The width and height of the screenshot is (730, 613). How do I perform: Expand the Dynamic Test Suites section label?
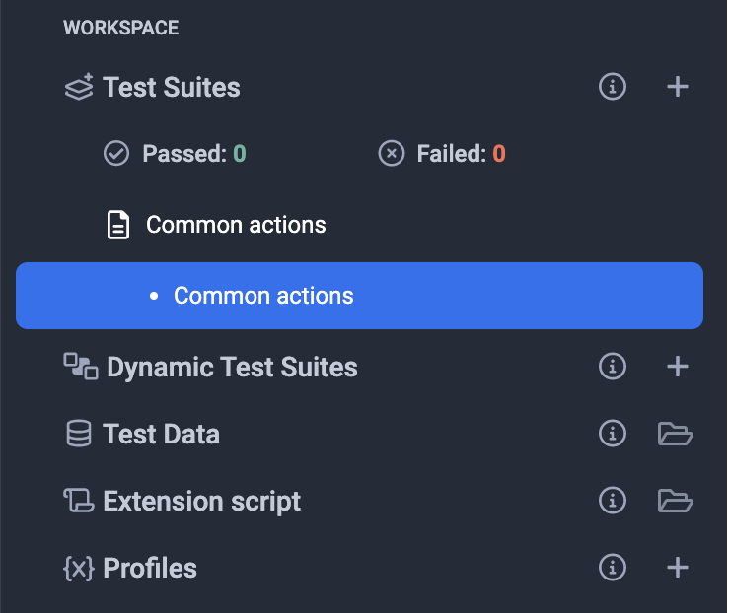click(x=232, y=367)
